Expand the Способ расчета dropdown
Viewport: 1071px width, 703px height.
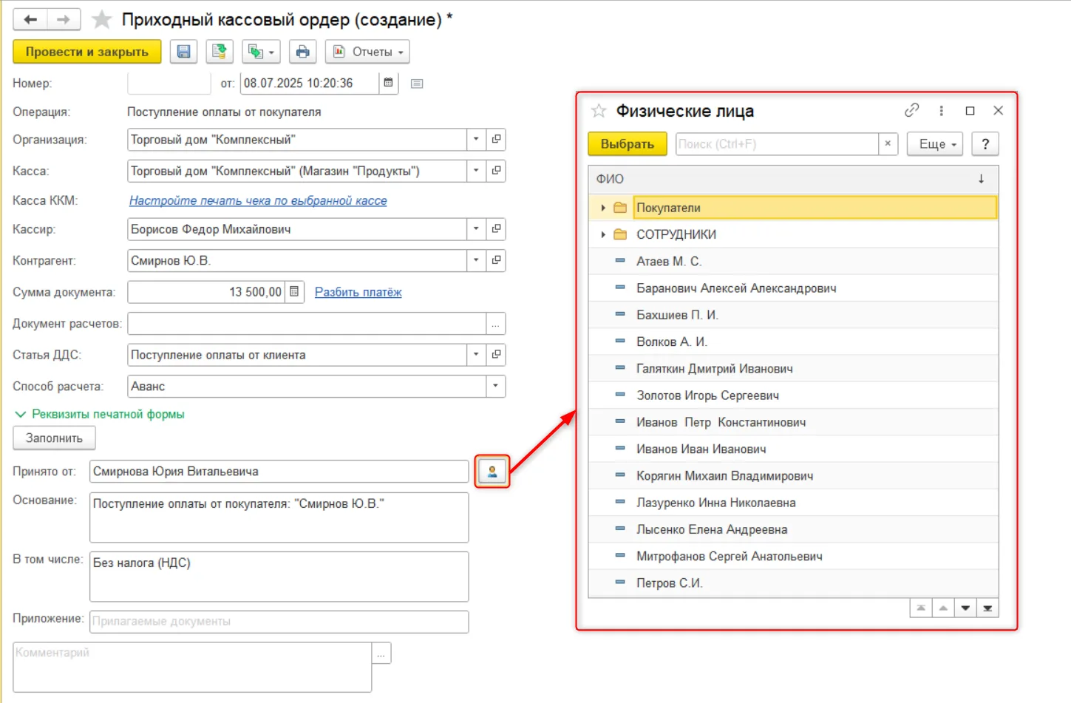point(495,386)
